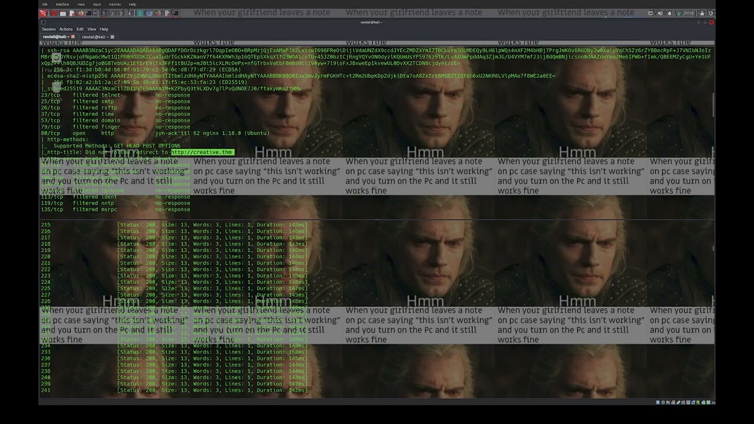The height and width of the screenshot is (424, 754).
Task: Open terminal View menu
Action: tap(92, 29)
